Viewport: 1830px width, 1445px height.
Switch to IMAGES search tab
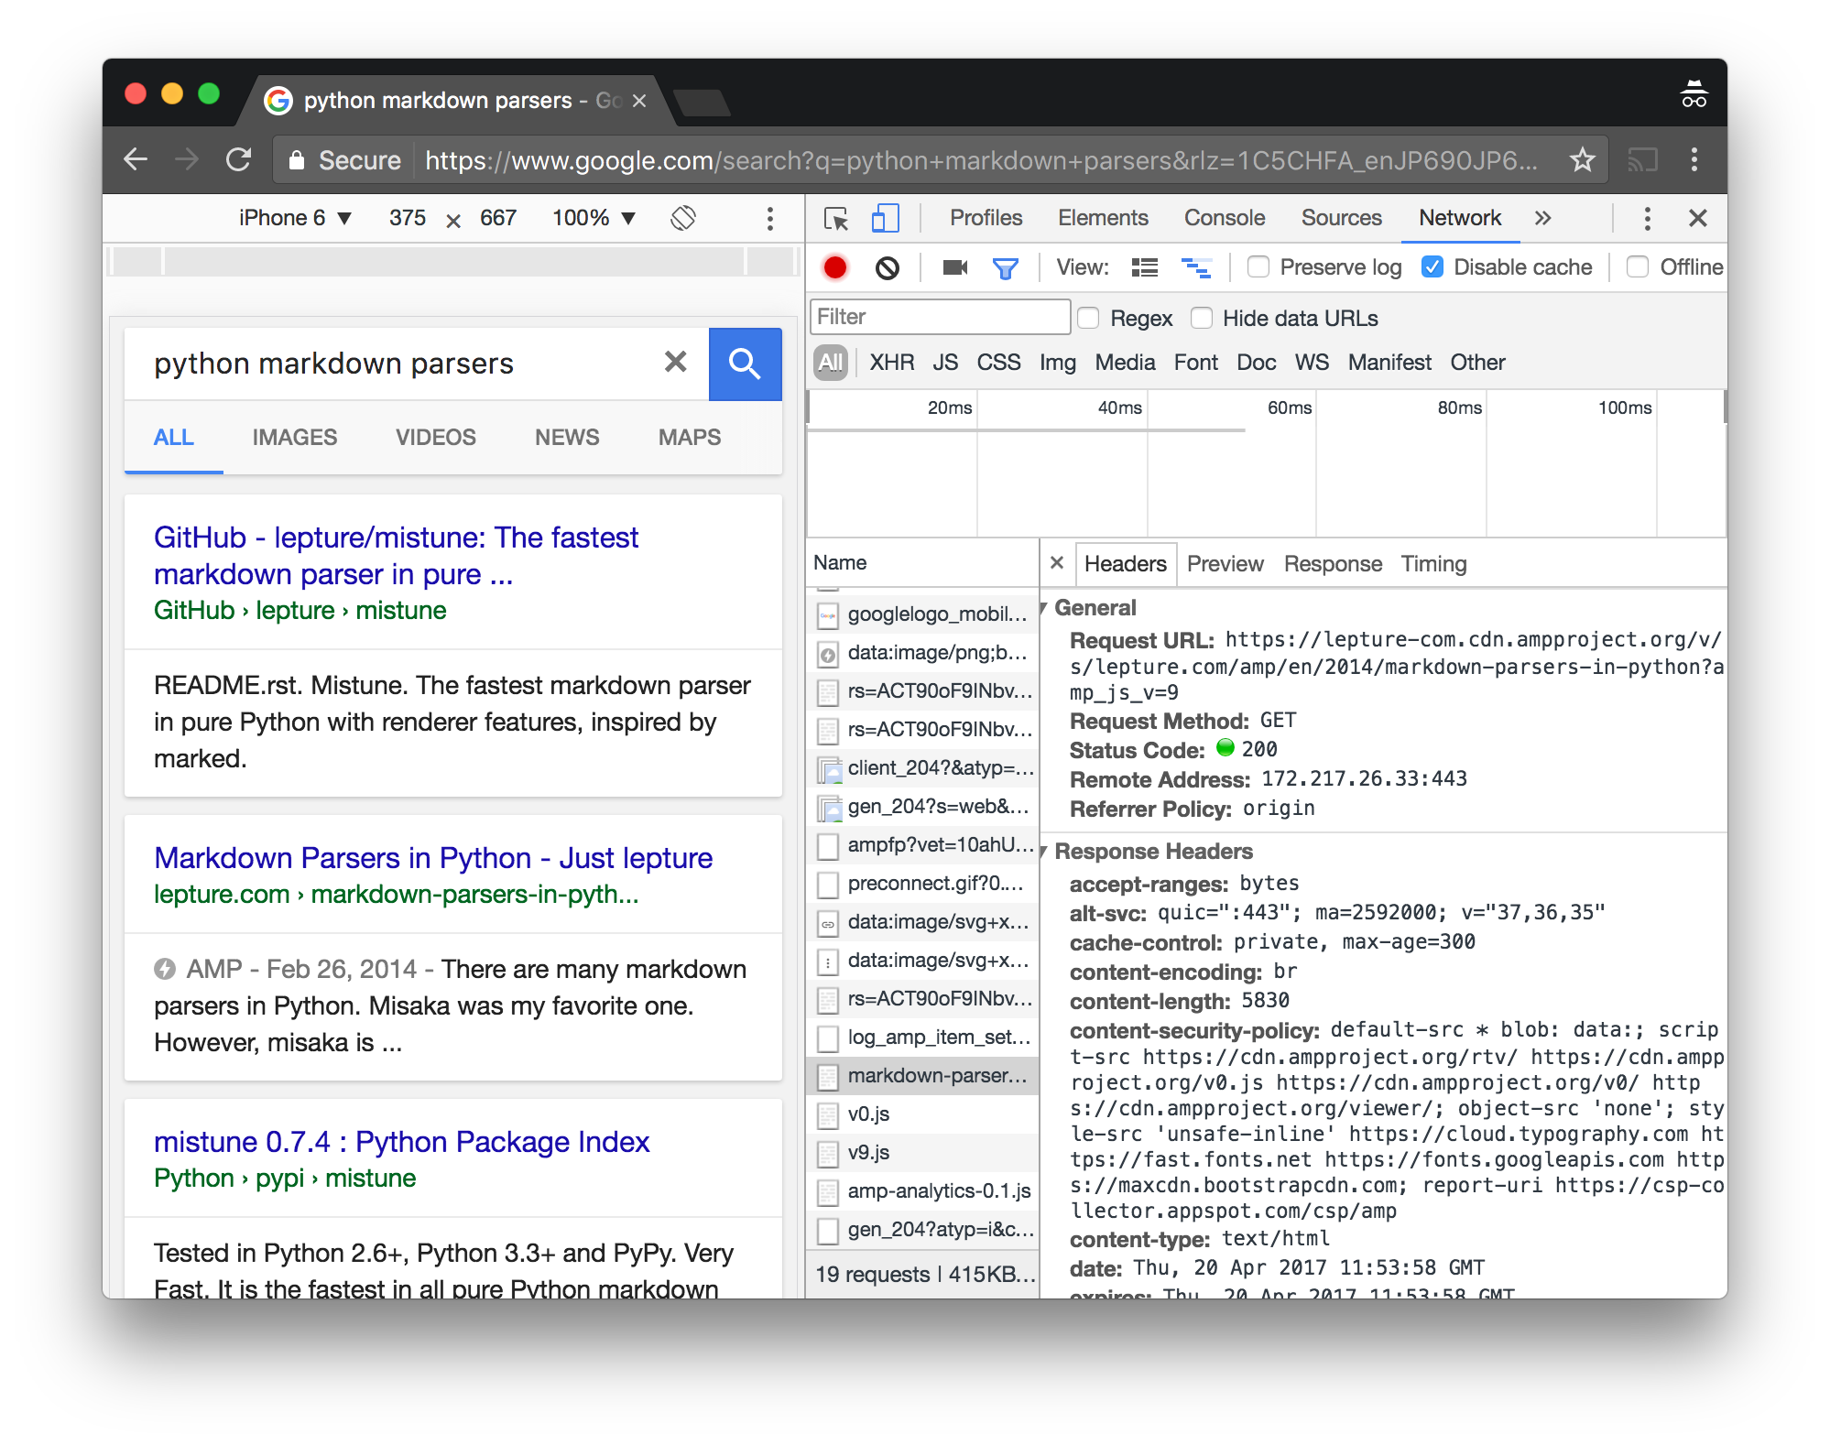click(x=295, y=438)
